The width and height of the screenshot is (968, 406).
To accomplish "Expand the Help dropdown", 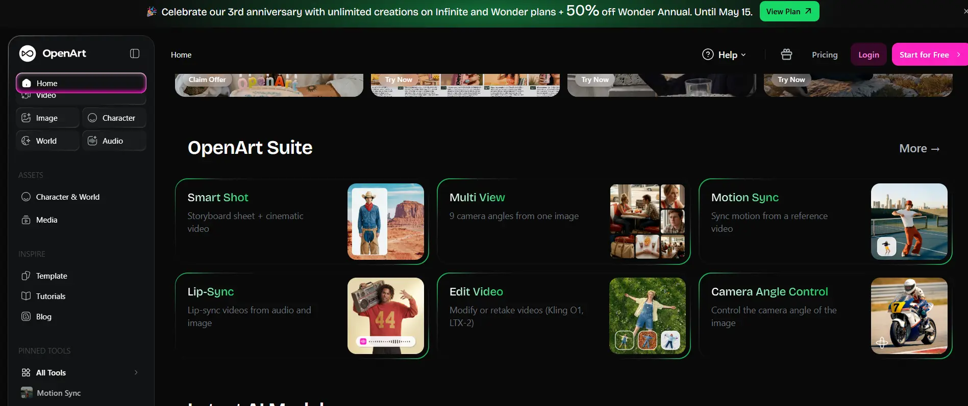I will tap(724, 55).
